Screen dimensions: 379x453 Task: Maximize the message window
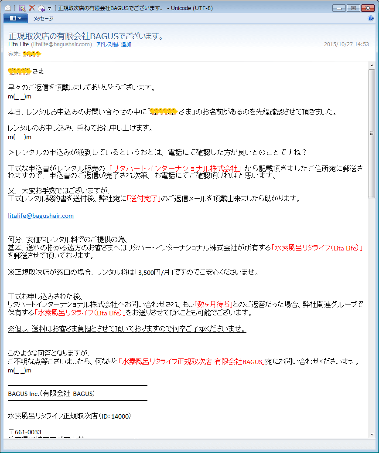click(x=353, y=8)
